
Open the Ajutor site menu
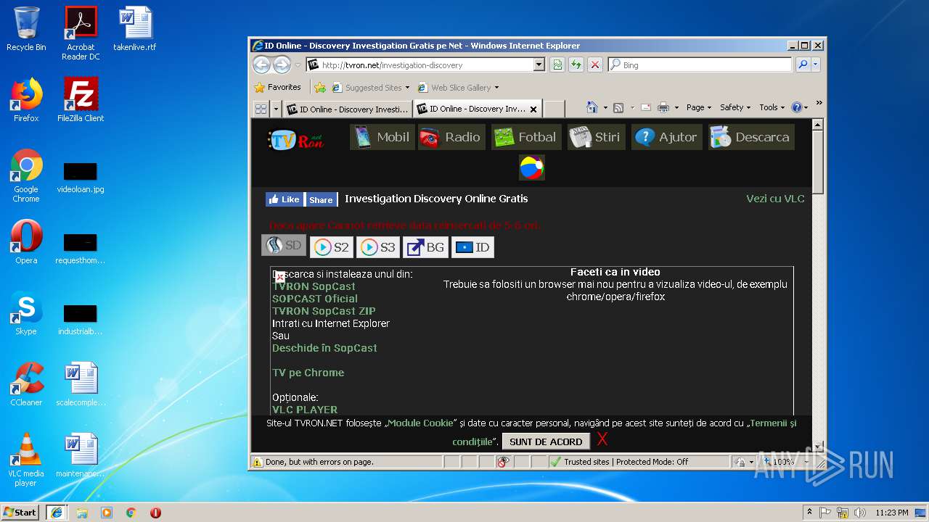[x=666, y=137]
